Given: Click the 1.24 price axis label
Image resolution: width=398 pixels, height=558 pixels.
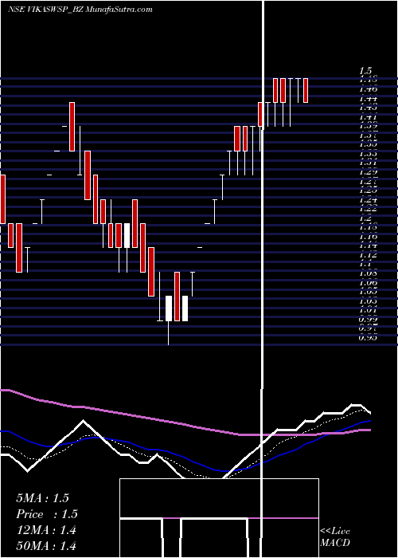Looking at the screenshot, I should [x=368, y=200].
